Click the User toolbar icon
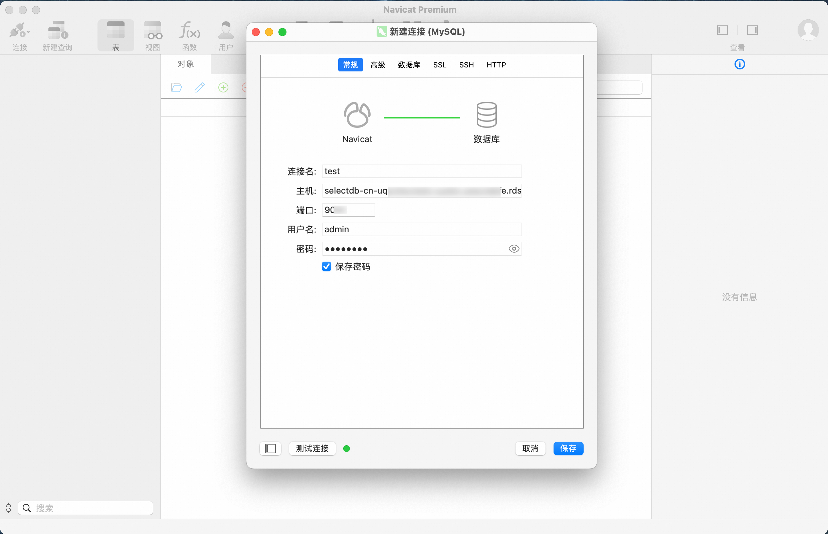 (x=226, y=30)
